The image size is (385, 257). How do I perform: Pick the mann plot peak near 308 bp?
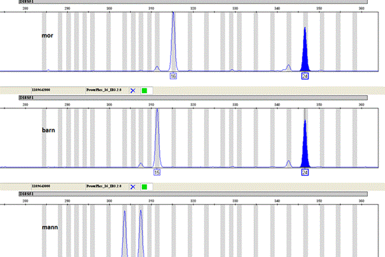point(141,234)
